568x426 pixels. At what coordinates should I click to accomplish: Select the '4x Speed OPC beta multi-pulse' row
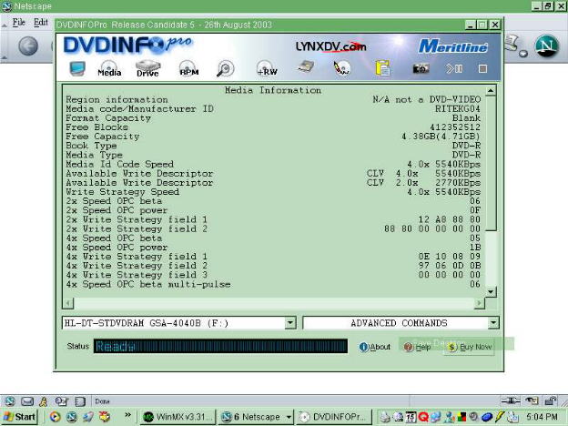click(273, 284)
